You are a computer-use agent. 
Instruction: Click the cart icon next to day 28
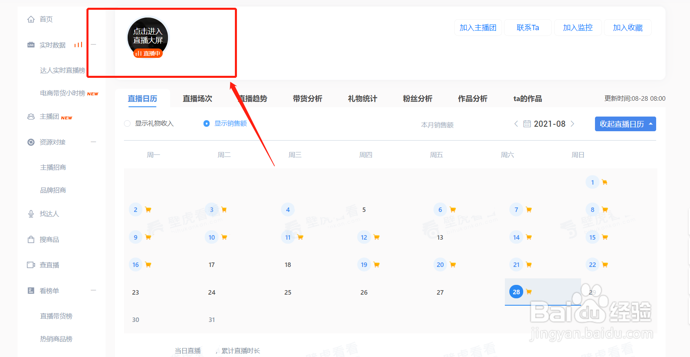(x=529, y=292)
